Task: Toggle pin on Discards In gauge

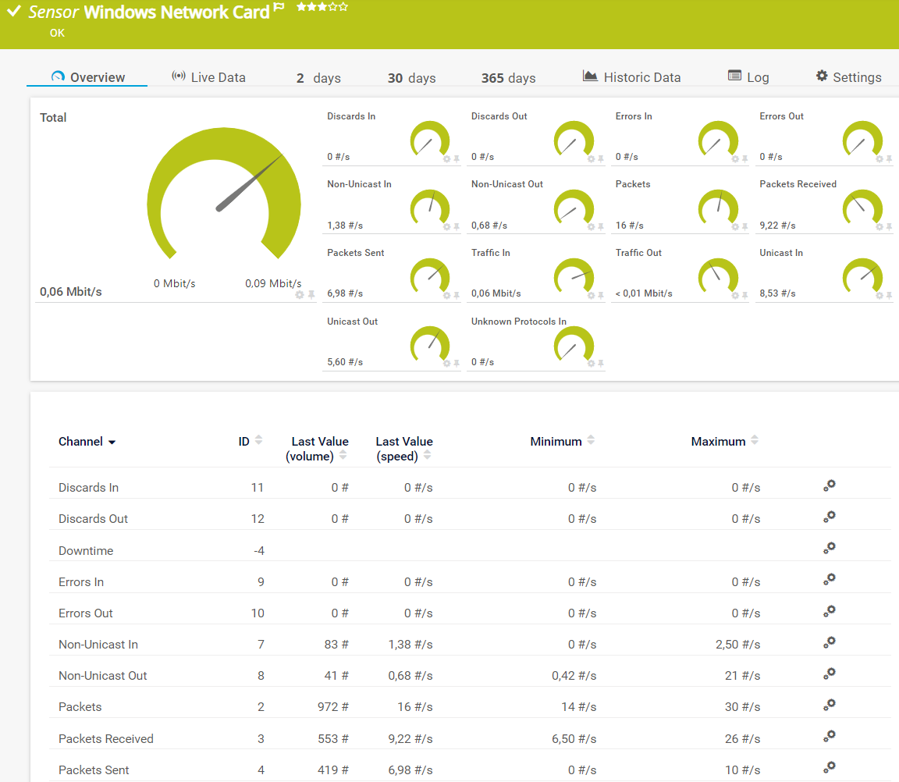Action: [x=457, y=159]
